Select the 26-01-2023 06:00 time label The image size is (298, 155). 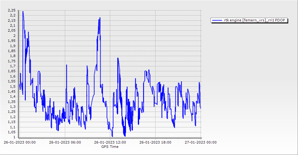(65, 143)
